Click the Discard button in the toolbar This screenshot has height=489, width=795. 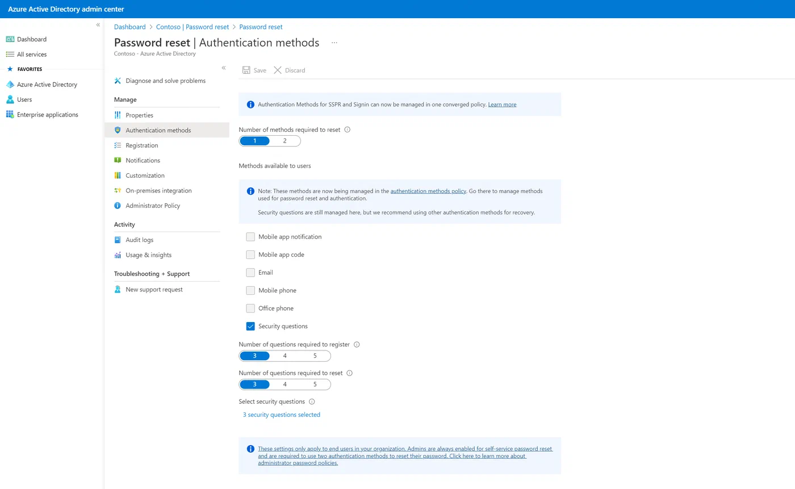click(x=290, y=70)
